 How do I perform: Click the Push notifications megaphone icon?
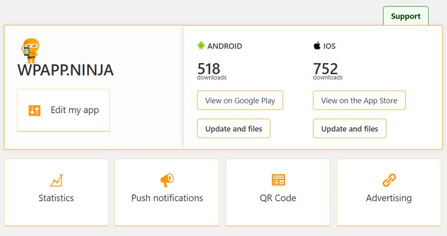(167, 180)
